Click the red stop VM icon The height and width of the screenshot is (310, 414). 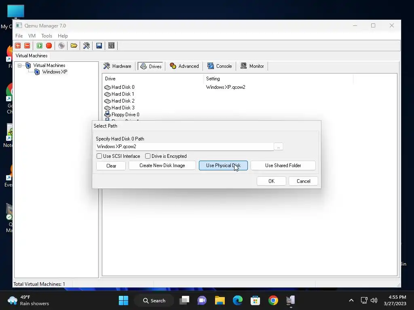(49, 46)
